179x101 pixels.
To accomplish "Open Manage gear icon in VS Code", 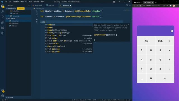I will click(x=3, y=96).
